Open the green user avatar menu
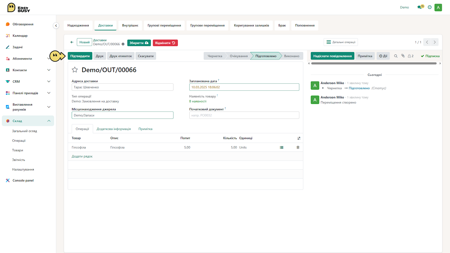Viewport: 450px width, 253px height. click(438, 7)
